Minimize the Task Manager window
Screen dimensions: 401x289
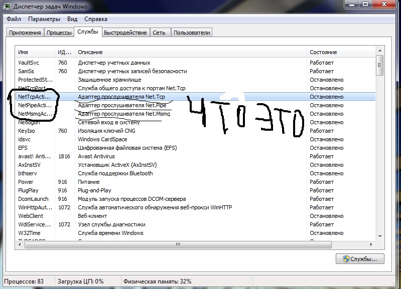352,5
